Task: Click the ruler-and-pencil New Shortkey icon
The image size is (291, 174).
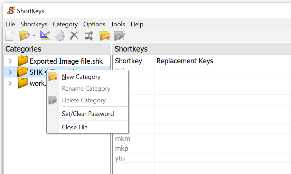Action: pyautogui.click(x=45, y=35)
